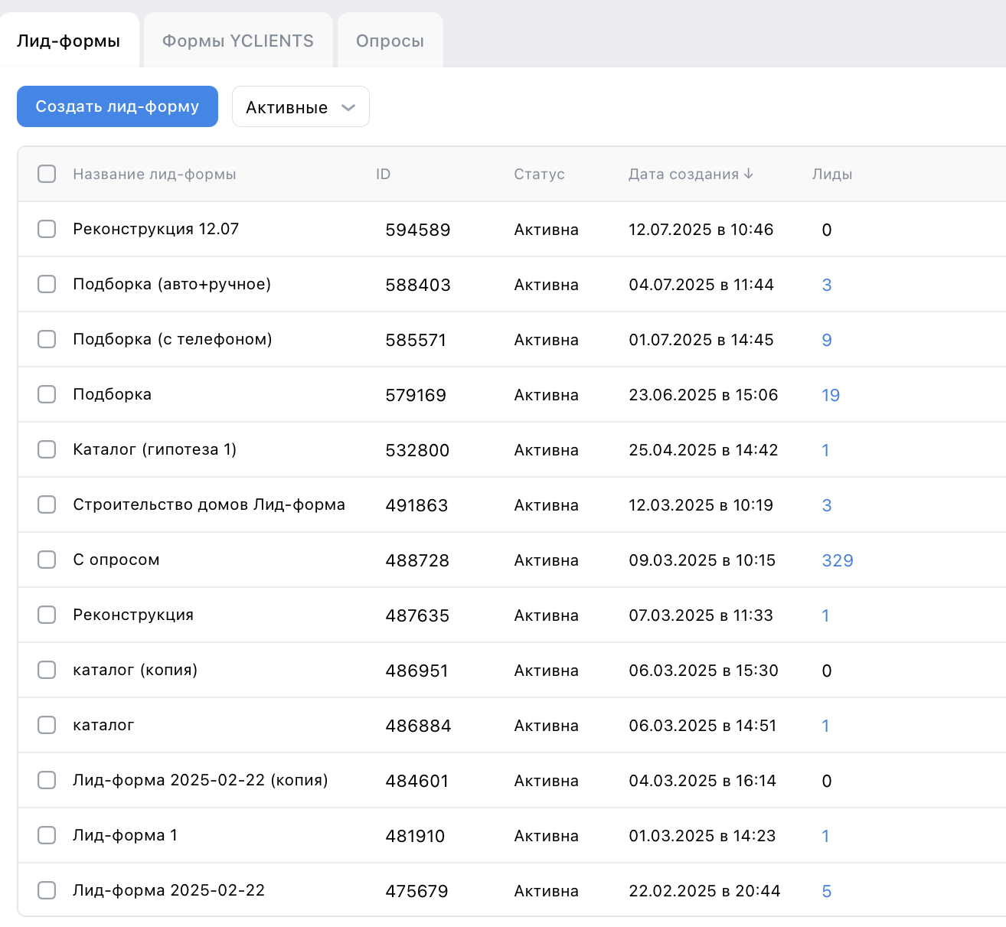Check the box for каталог (копия)
Viewport: 1006px width, 927px height.
(47, 670)
